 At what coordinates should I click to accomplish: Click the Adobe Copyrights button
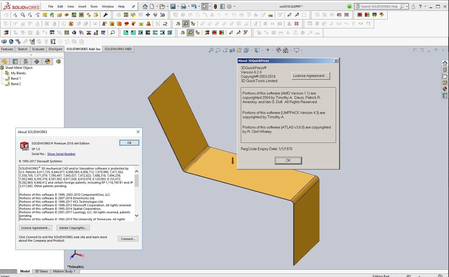tap(73, 228)
